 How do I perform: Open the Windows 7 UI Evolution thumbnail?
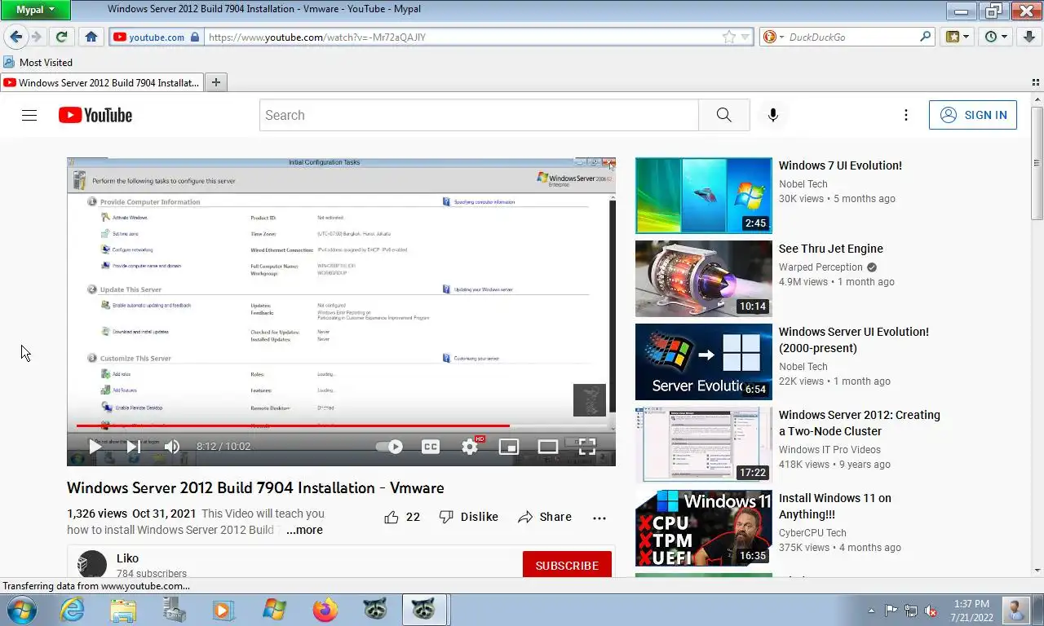[703, 195]
